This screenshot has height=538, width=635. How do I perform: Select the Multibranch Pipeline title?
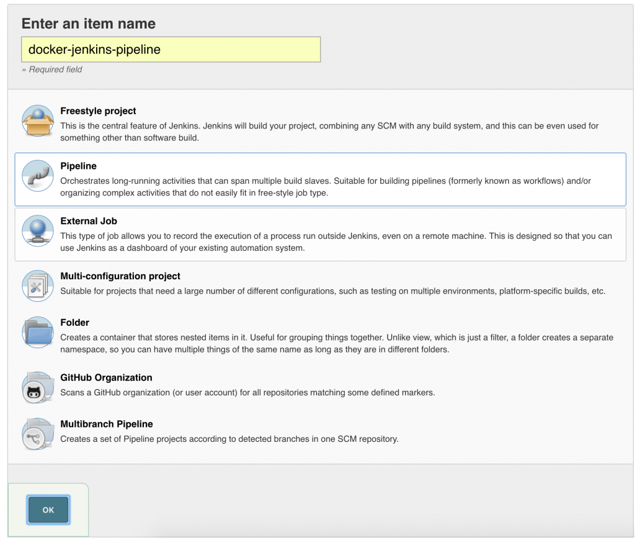[x=107, y=424]
